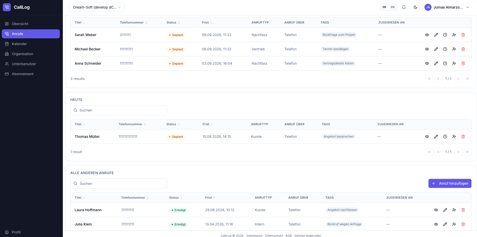477x237 pixels.
Task: Open the Vertrag widerrufen footer link
Action: (308, 235)
